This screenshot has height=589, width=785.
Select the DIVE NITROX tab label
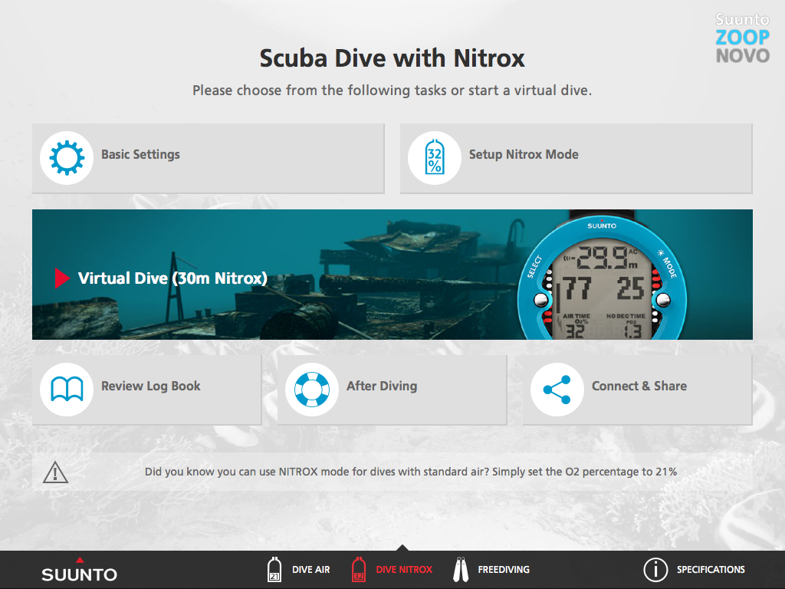click(x=404, y=570)
